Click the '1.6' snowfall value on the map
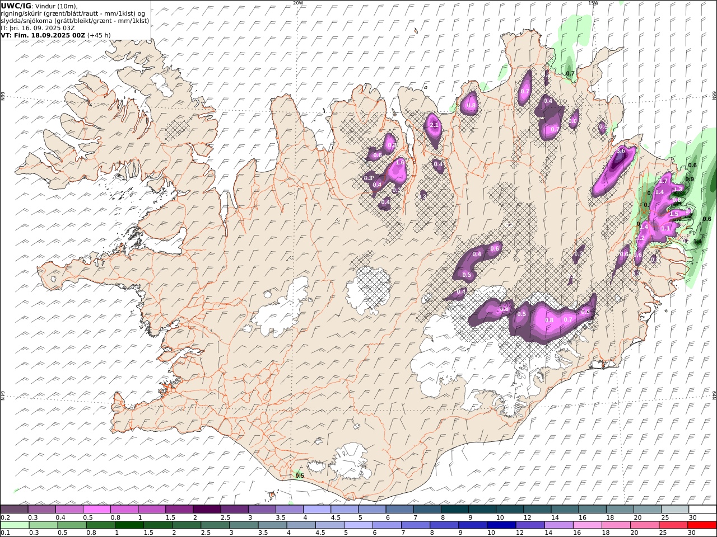717x537 pixels. (x=401, y=163)
